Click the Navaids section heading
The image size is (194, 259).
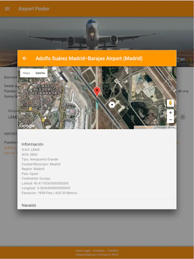pos(29,205)
